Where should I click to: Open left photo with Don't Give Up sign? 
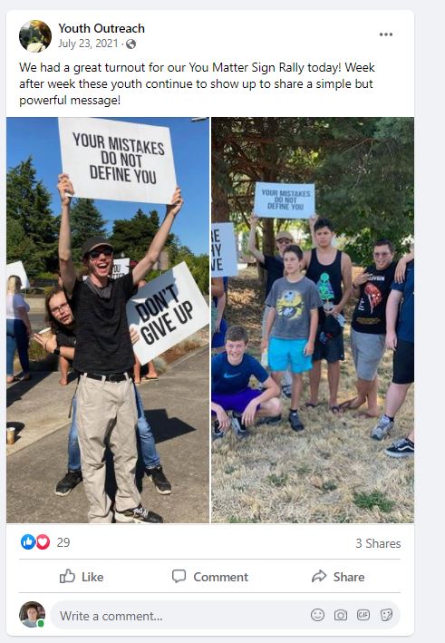pyautogui.click(x=108, y=320)
